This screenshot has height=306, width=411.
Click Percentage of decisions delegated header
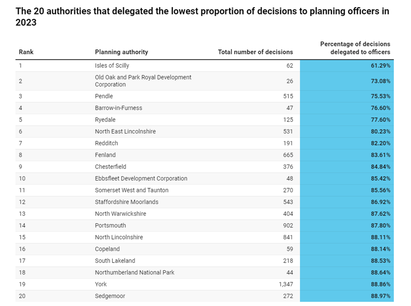click(355, 48)
